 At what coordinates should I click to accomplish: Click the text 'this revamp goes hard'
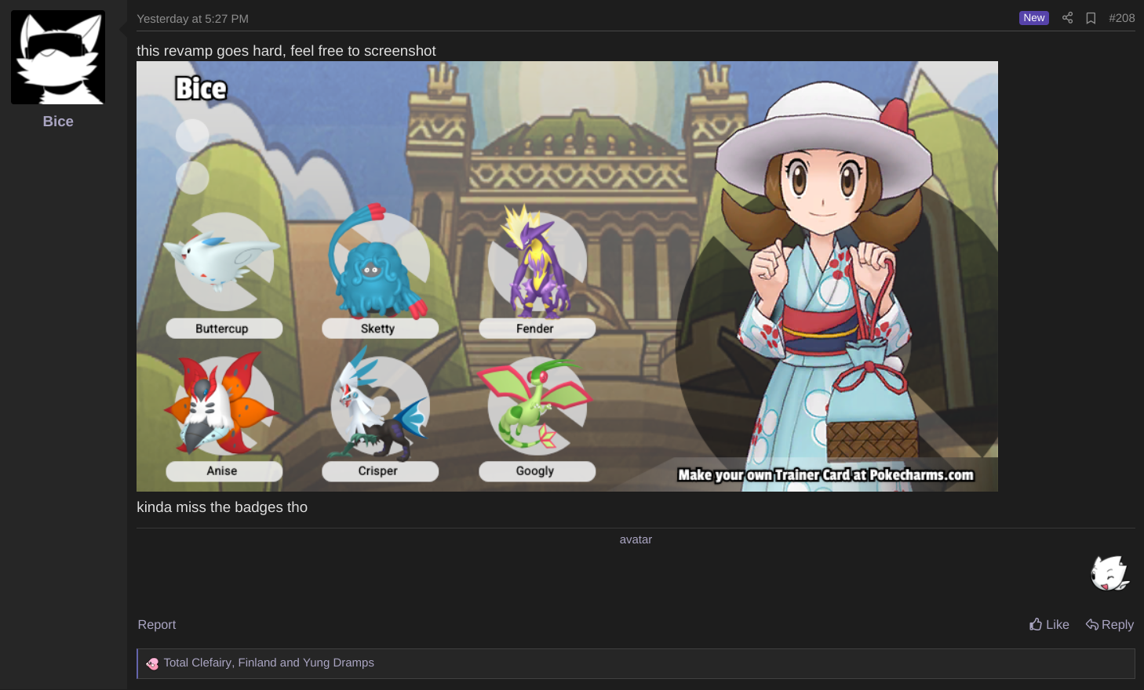point(209,51)
